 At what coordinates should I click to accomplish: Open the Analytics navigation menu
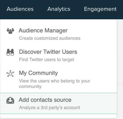(x=59, y=9)
